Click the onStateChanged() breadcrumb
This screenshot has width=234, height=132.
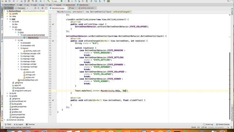point(122,12)
